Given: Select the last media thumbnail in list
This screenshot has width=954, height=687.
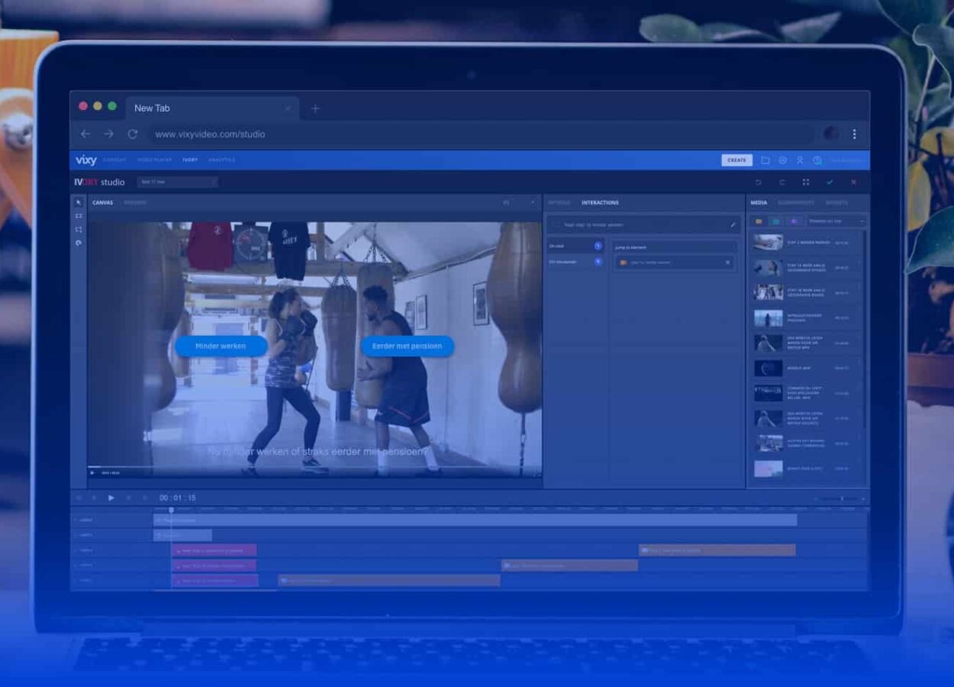Looking at the screenshot, I should (x=768, y=469).
